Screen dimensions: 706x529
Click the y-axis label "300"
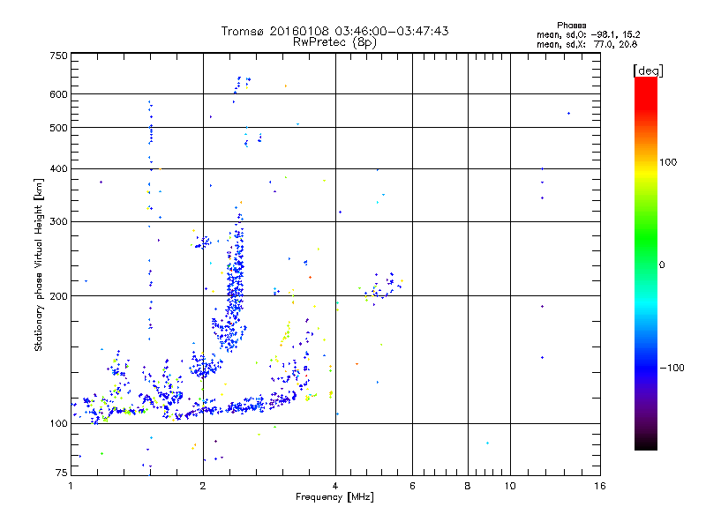(58, 221)
